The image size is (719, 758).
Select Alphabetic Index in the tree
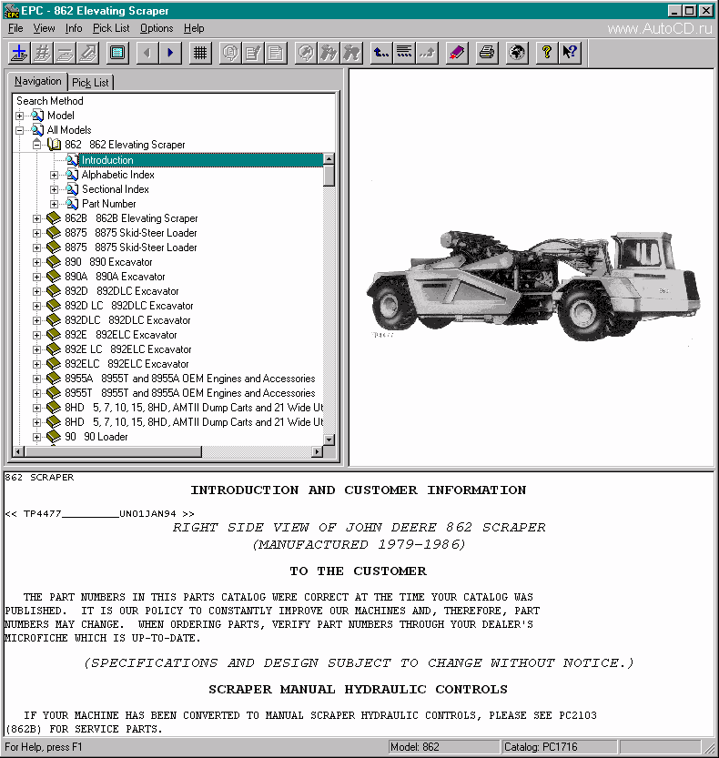[x=118, y=175]
